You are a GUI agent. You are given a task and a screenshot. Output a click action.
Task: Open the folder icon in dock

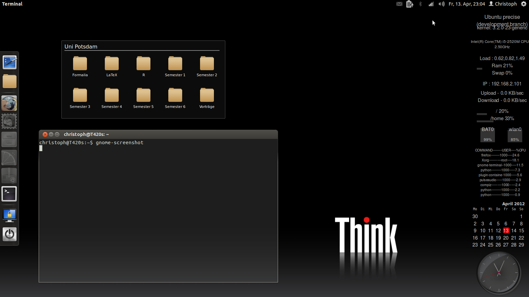tap(9, 81)
